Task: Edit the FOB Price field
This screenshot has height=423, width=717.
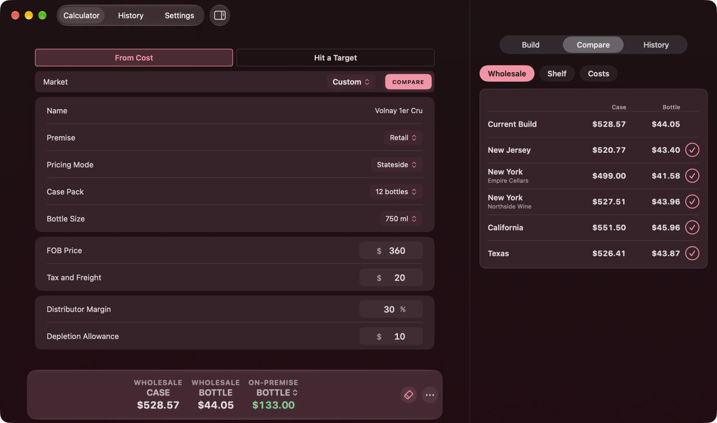Action: pos(391,251)
